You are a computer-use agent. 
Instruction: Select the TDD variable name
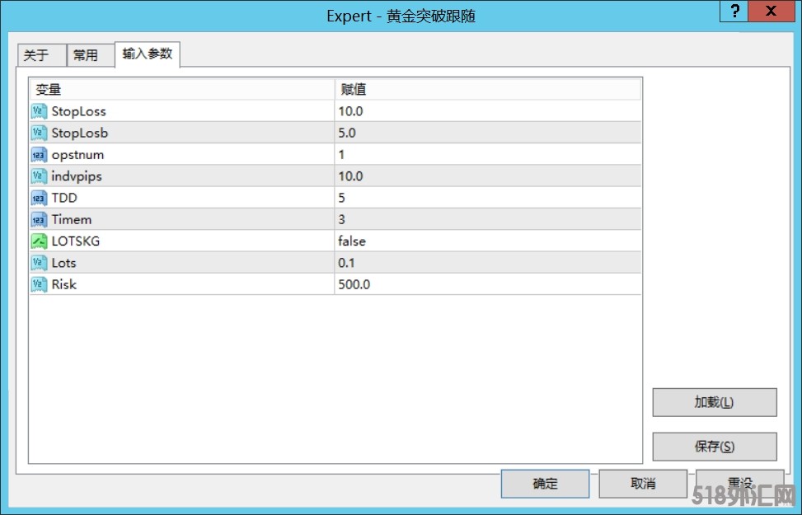[x=64, y=198]
